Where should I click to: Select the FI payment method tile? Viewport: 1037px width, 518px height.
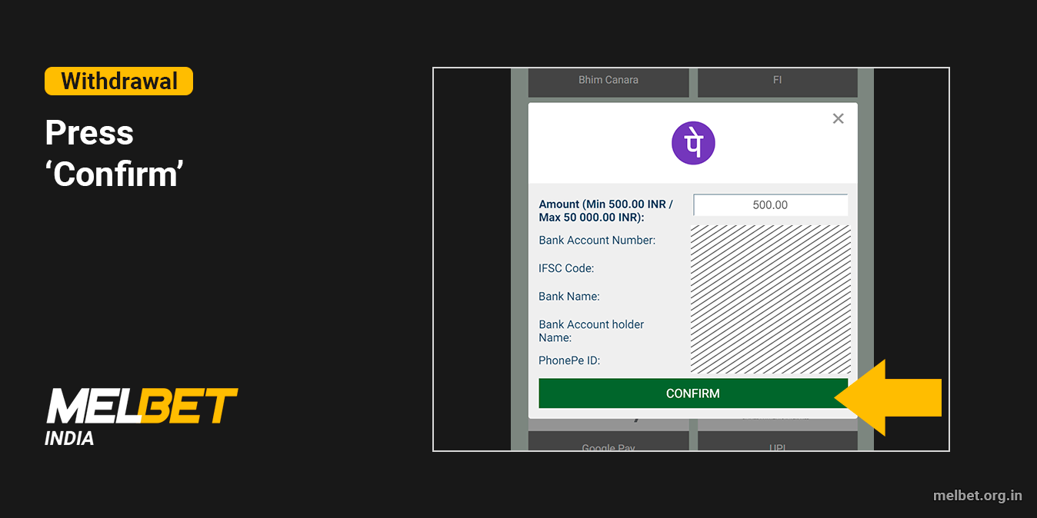click(777, 80)
